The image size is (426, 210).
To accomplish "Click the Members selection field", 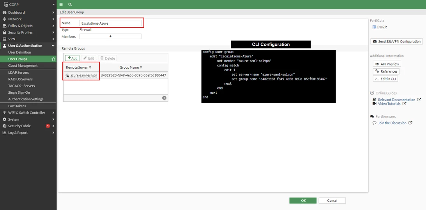I will click(x=110, y=36).
